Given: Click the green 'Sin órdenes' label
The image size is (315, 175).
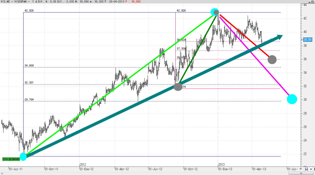Looking at the screenshot, I should 11,159.
